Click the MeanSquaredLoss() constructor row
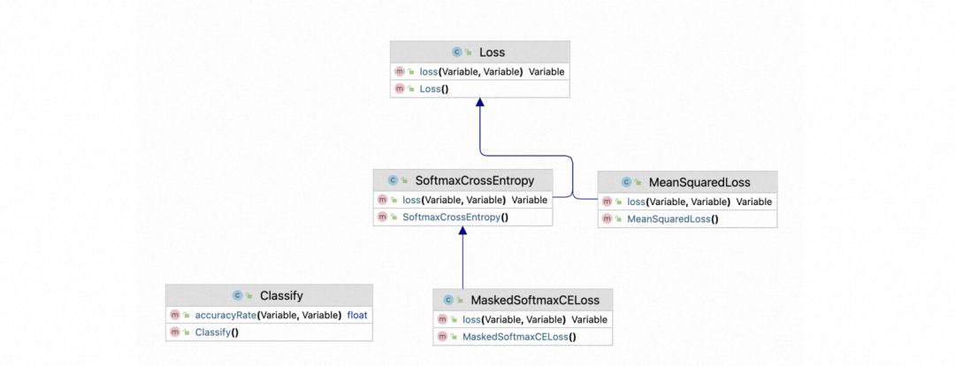 (687, 218)
